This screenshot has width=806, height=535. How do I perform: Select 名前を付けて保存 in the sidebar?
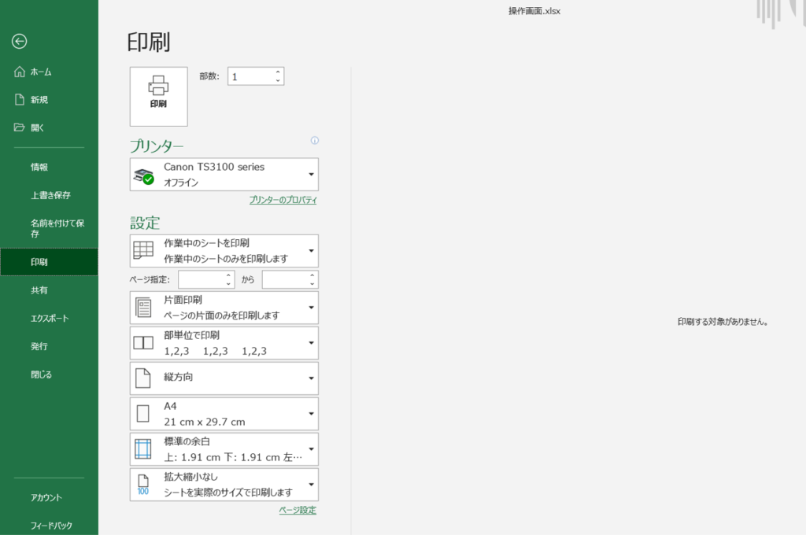point(57,228)
